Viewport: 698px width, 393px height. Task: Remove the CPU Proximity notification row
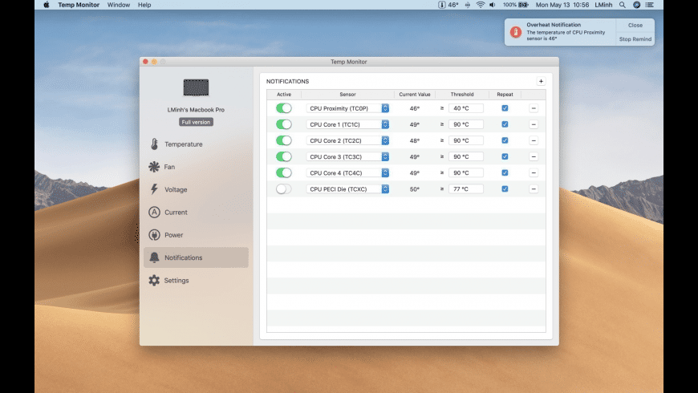[534, 108]
